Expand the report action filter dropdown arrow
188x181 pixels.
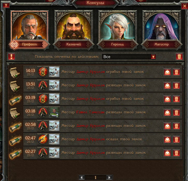(153, 57)
